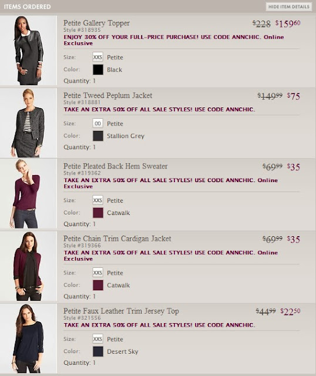The height and width of the screenshot is (376, 316).
Task: Select the Black color swatch
Action: (98, 69)
